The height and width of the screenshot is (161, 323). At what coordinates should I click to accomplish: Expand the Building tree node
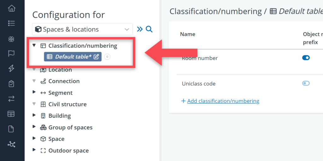[34, 115]
